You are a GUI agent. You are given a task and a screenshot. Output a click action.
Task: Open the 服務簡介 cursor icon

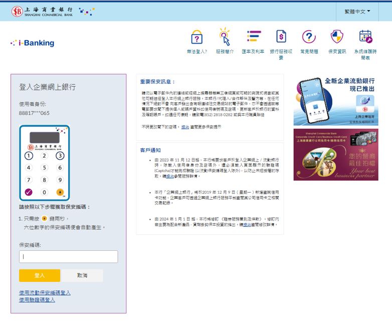point(225,37)
